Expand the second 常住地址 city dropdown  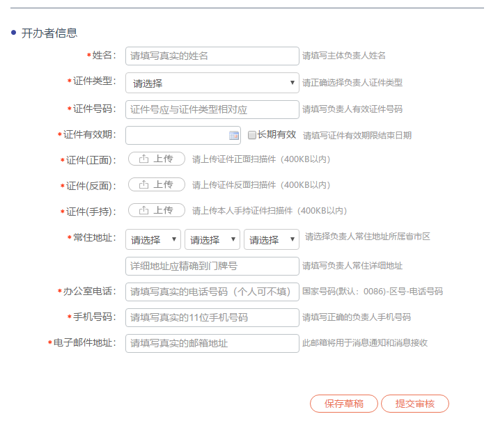[x=212, y=239]
